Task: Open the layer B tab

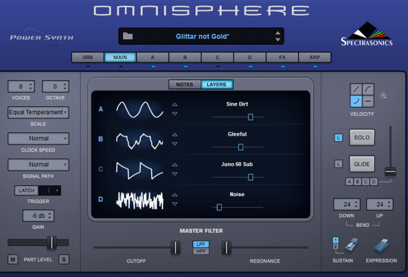Action: pyautogui.click(x=185, y=57)
